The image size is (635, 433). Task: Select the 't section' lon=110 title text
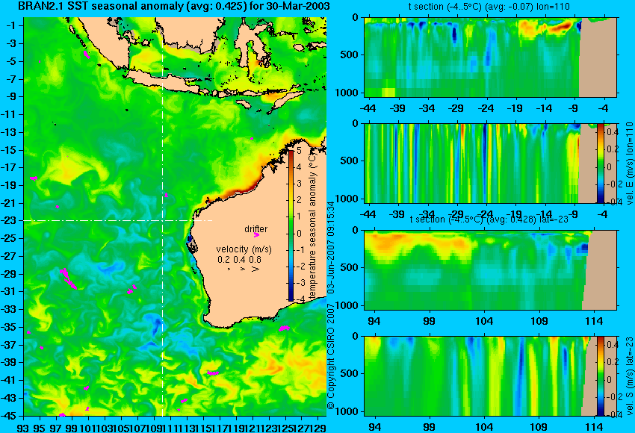489,7
